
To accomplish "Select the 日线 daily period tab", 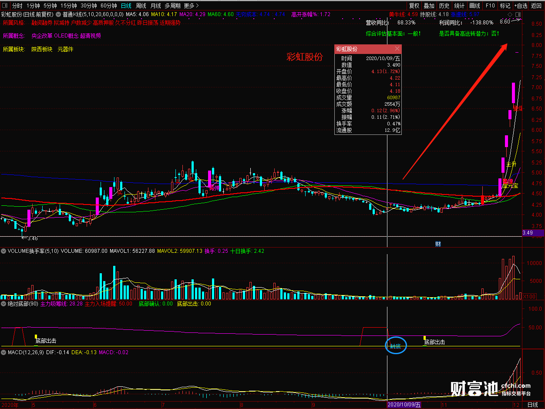I will pyautogui.click(x=126, y=6).
